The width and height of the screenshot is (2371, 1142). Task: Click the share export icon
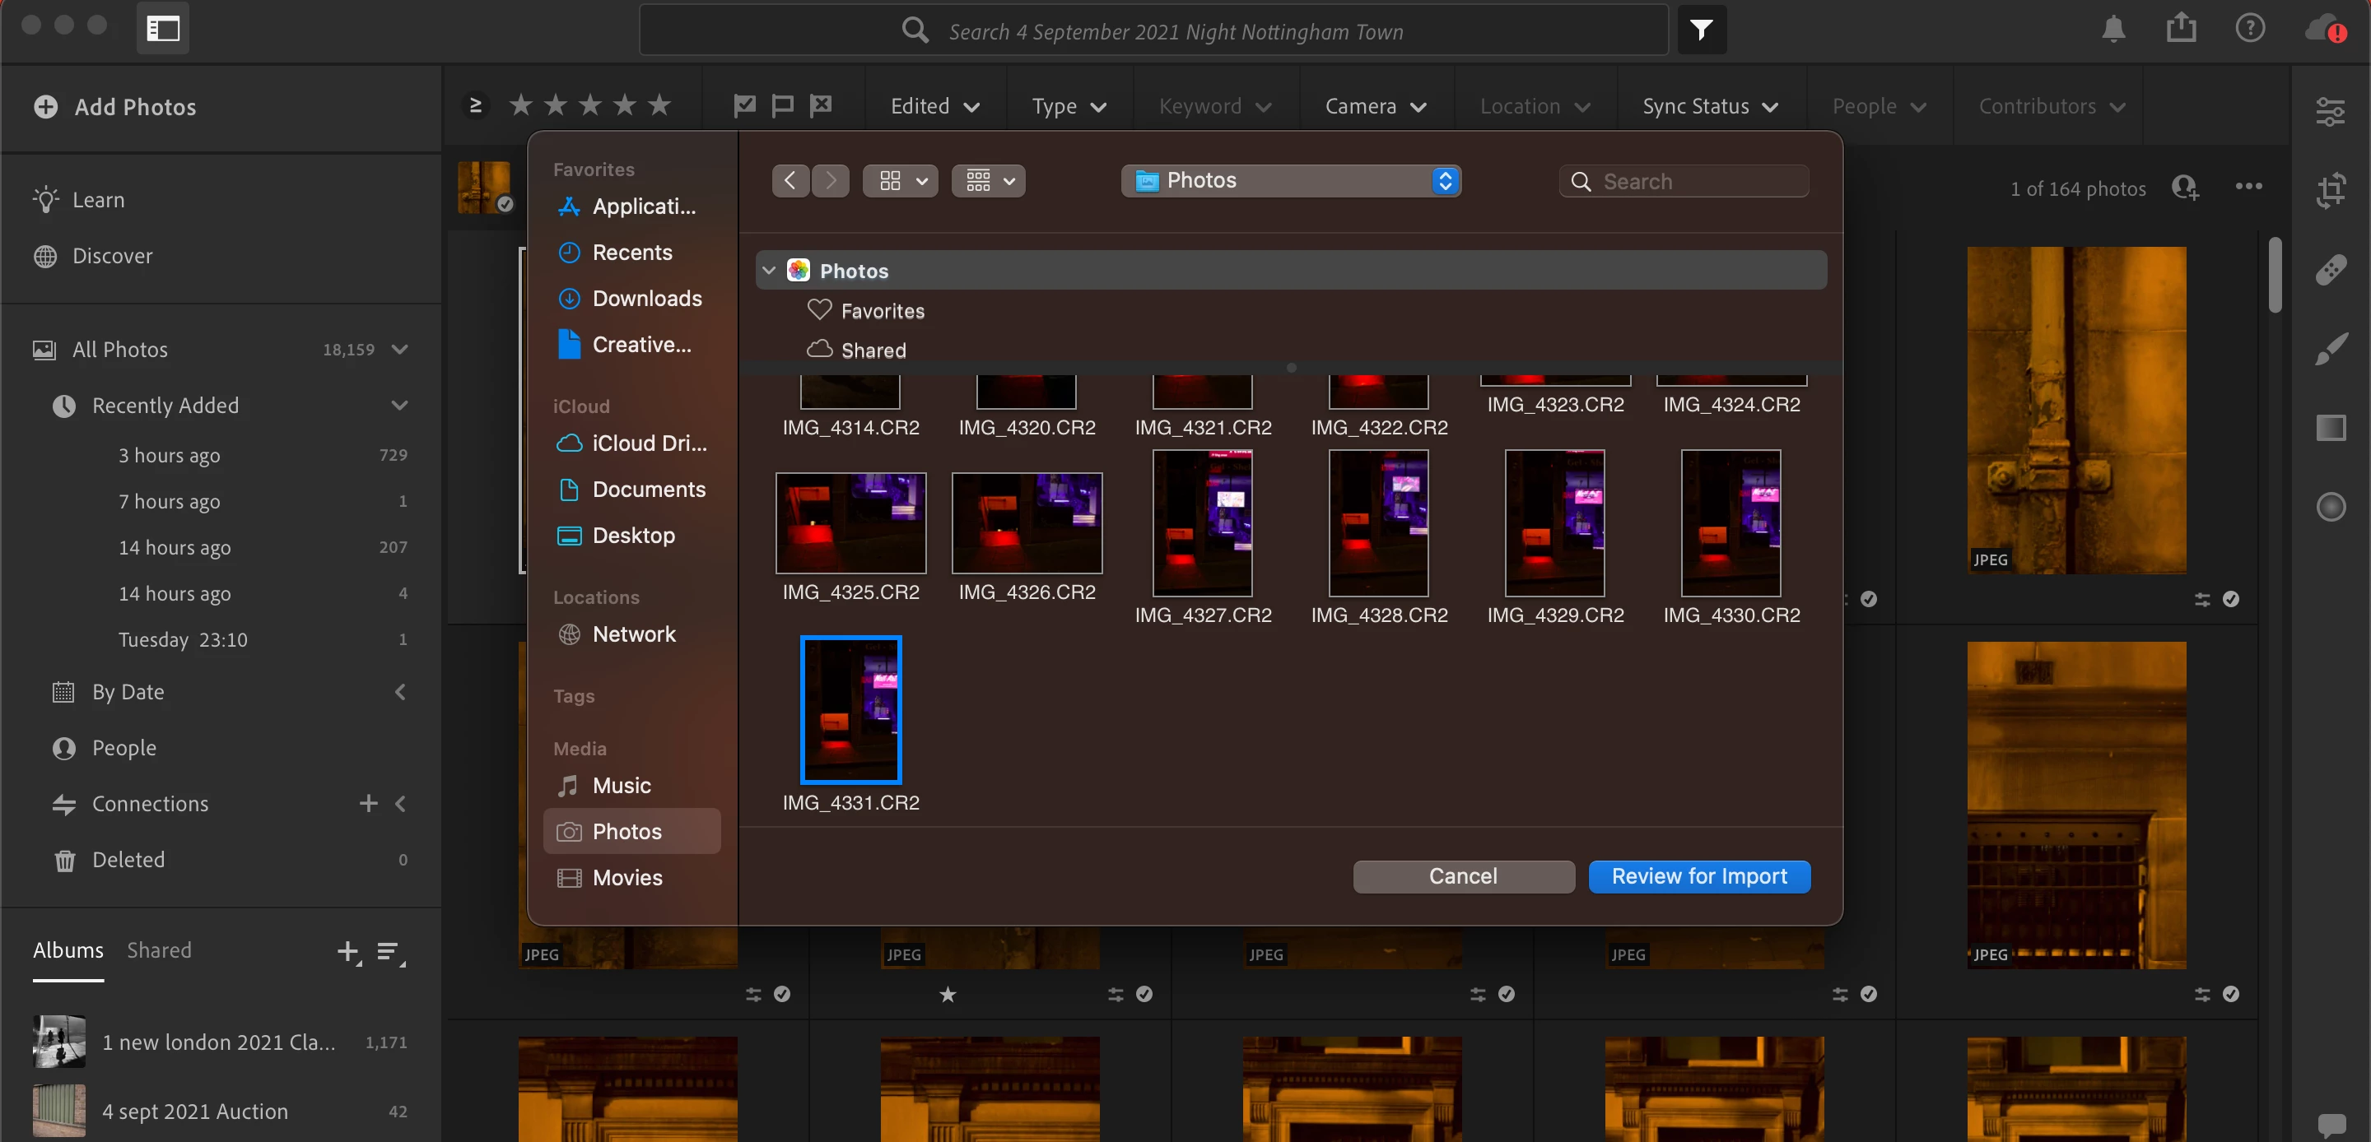[2181, 29]
